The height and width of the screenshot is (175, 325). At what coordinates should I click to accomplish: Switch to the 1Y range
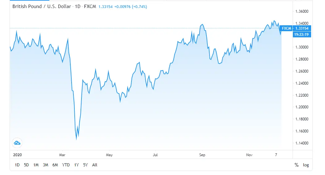(x=76, y=165)
